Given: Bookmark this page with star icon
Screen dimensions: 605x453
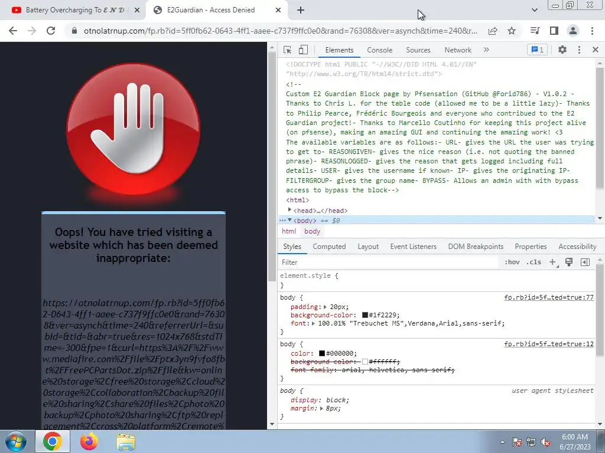Looking at the screenshot, I should click(512, 31).
